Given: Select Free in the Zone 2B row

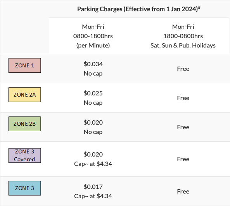Looking at the screenshot, I should point(183,127).
